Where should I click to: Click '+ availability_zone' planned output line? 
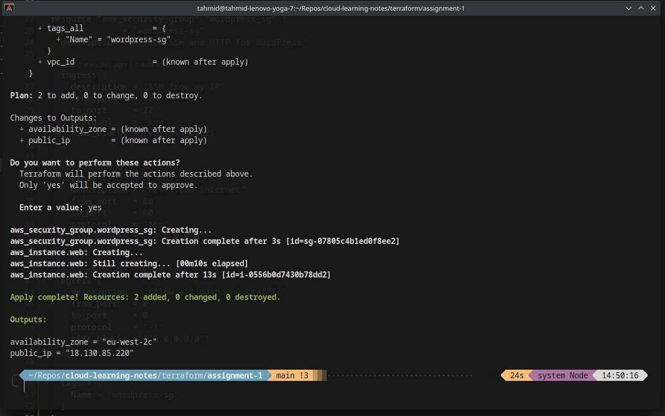(x=113, y=129)
